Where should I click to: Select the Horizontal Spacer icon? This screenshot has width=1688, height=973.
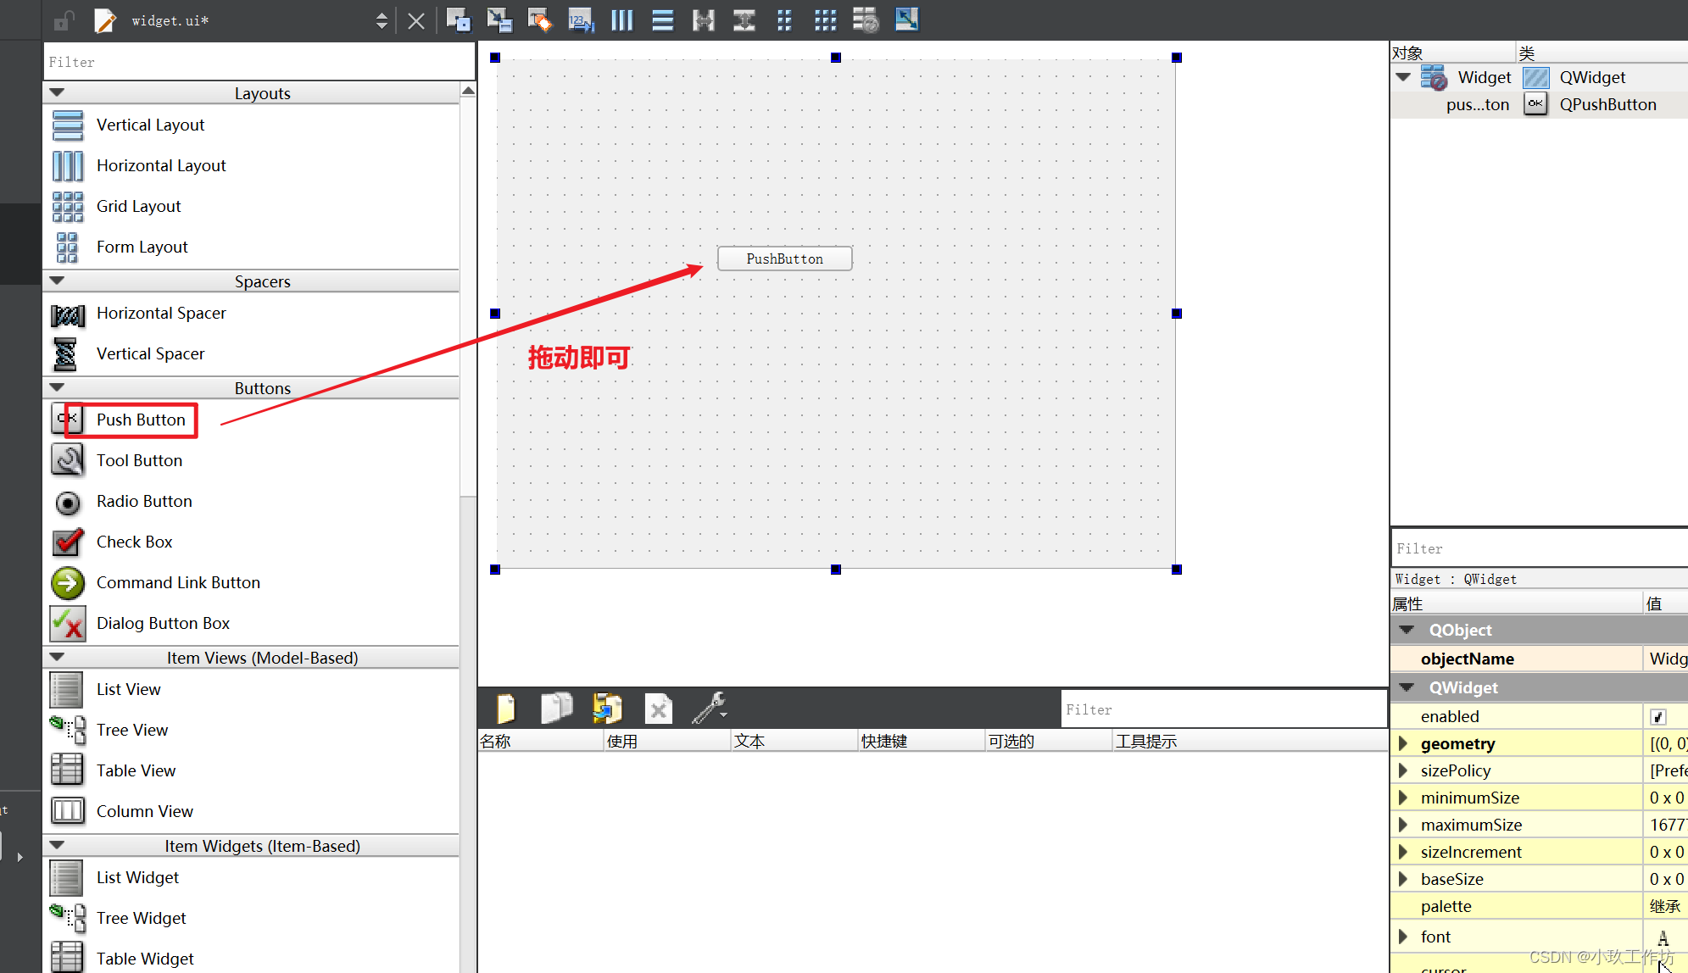pos(66,312)
